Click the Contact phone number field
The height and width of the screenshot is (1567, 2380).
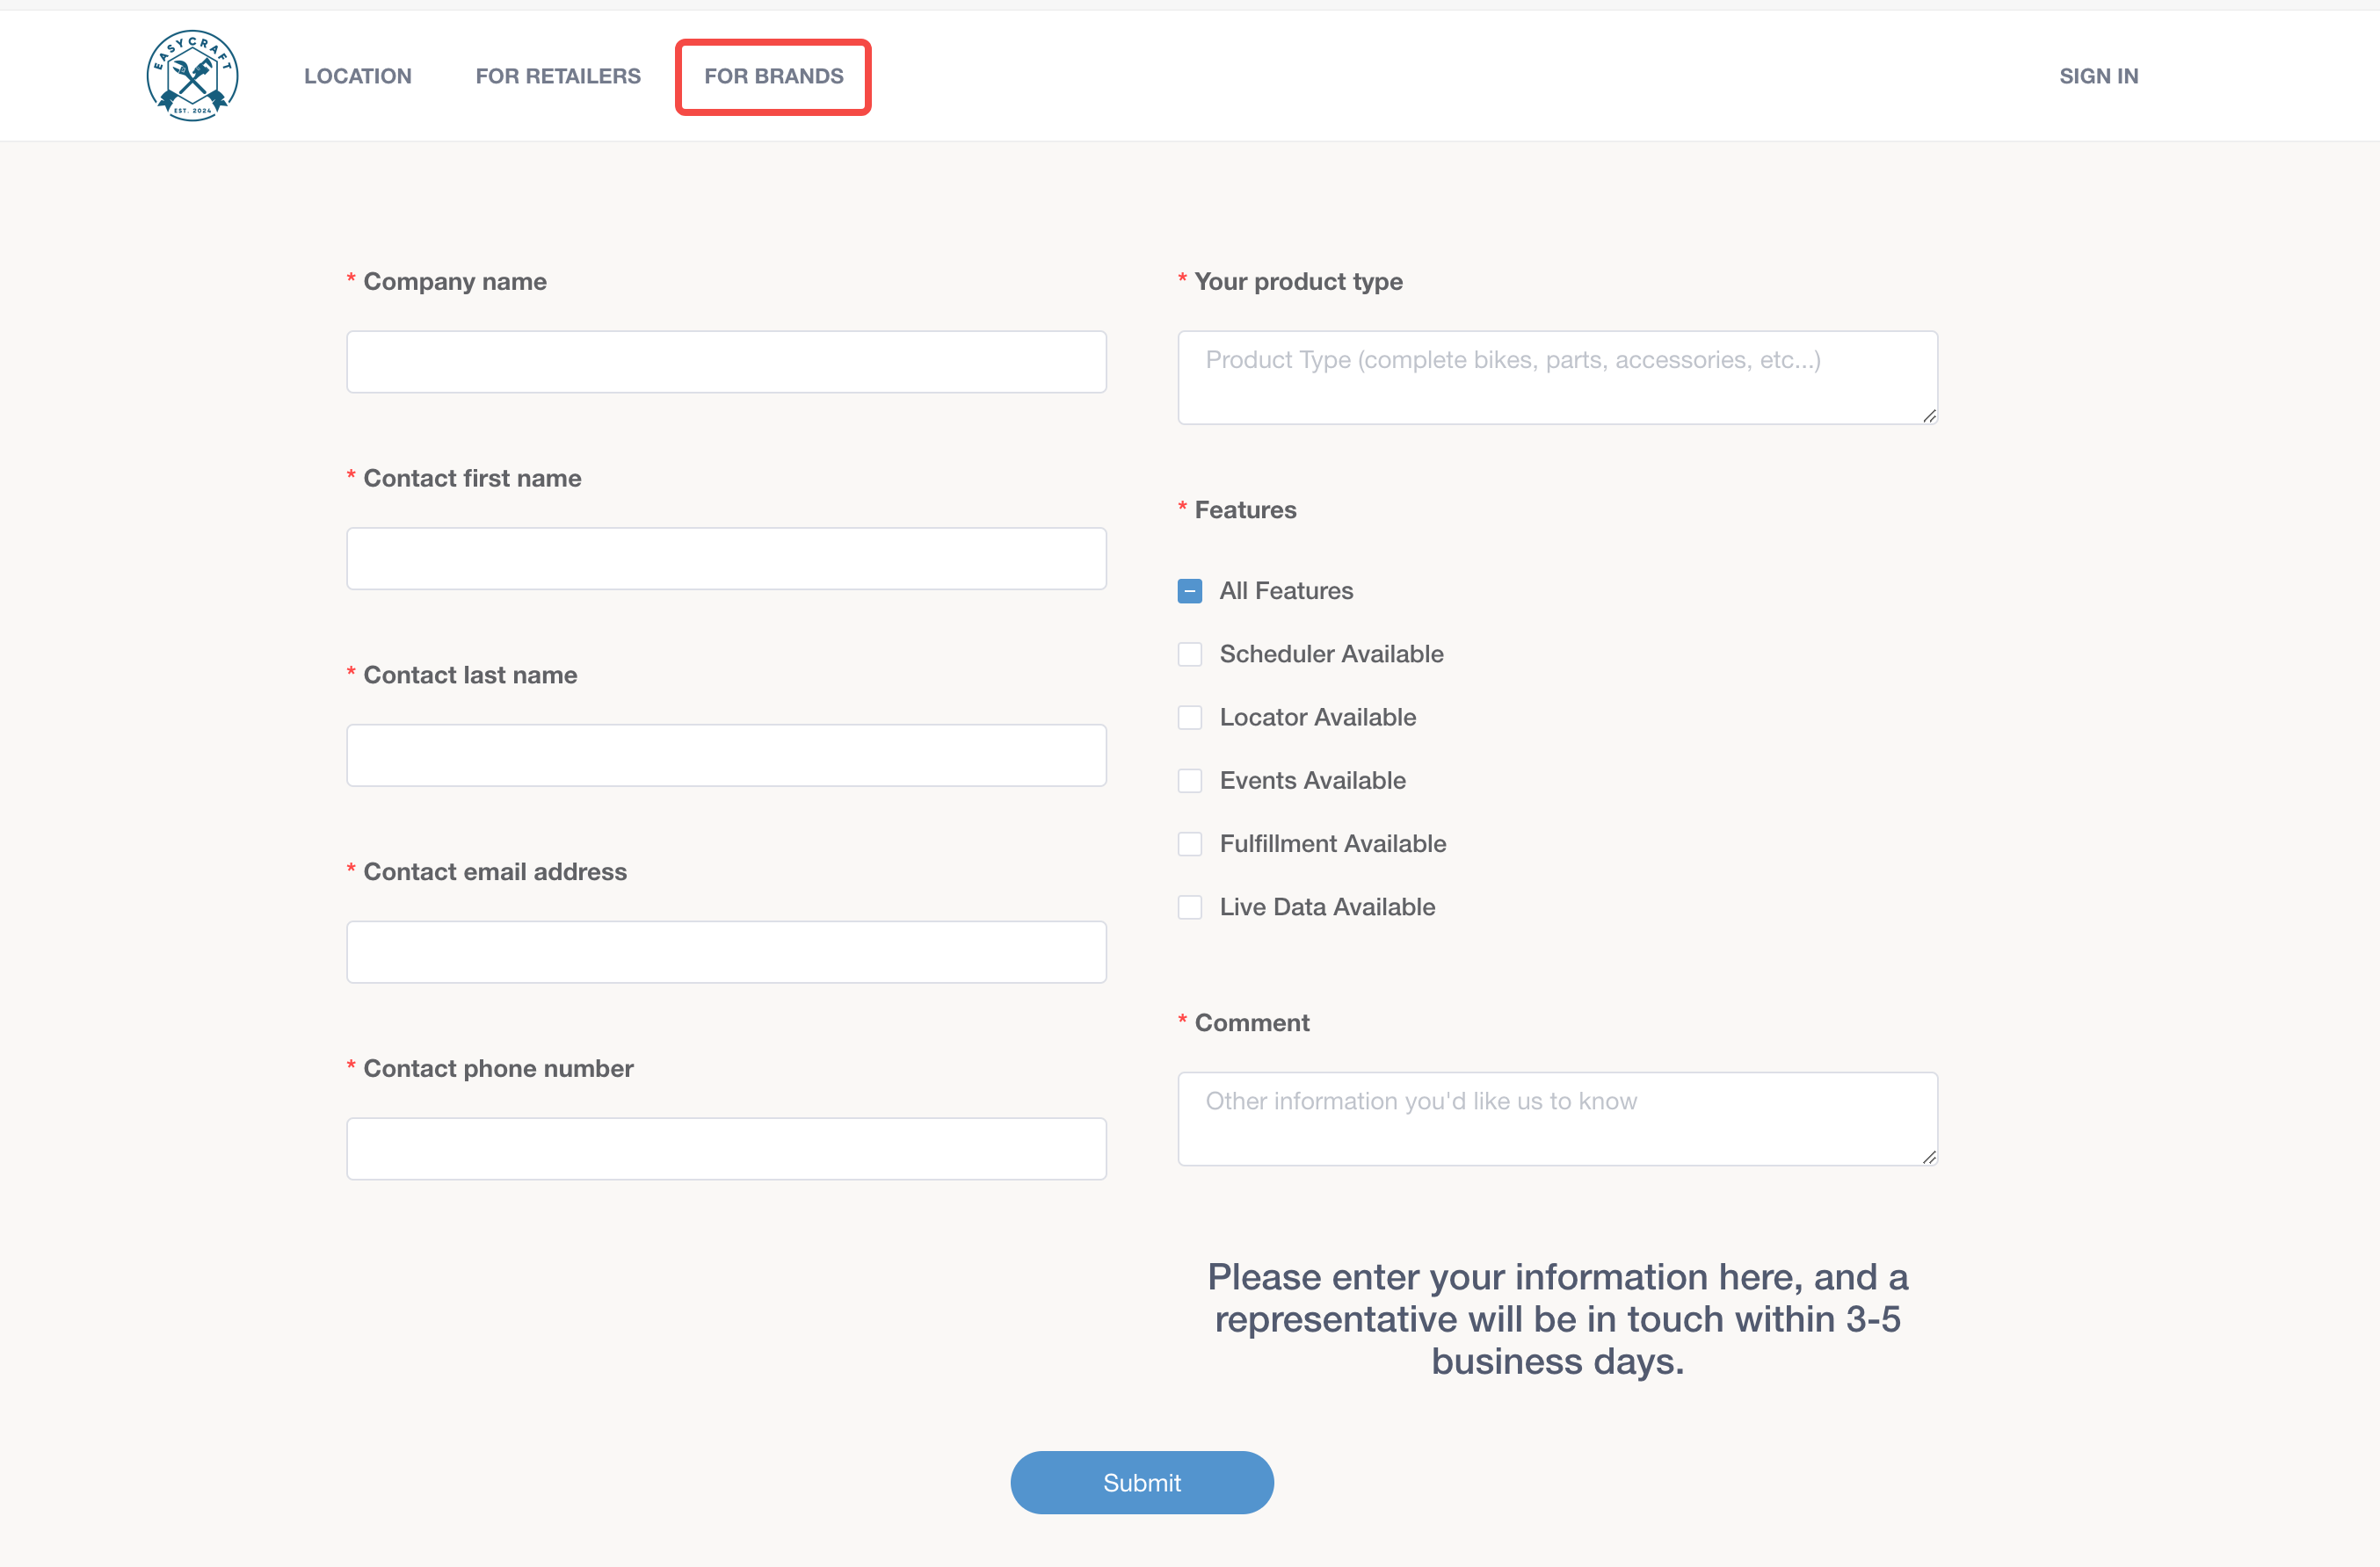(x=726, y=1149)
